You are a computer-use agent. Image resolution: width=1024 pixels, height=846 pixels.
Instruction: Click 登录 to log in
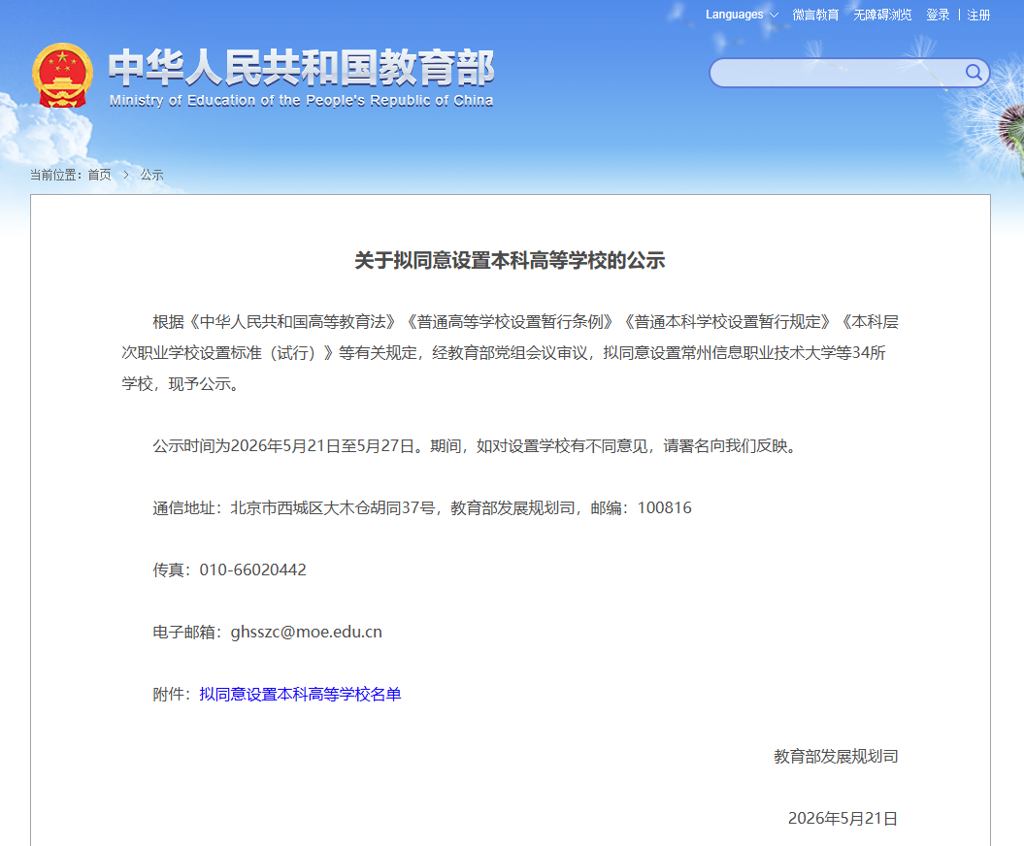[x=938, y=15]
